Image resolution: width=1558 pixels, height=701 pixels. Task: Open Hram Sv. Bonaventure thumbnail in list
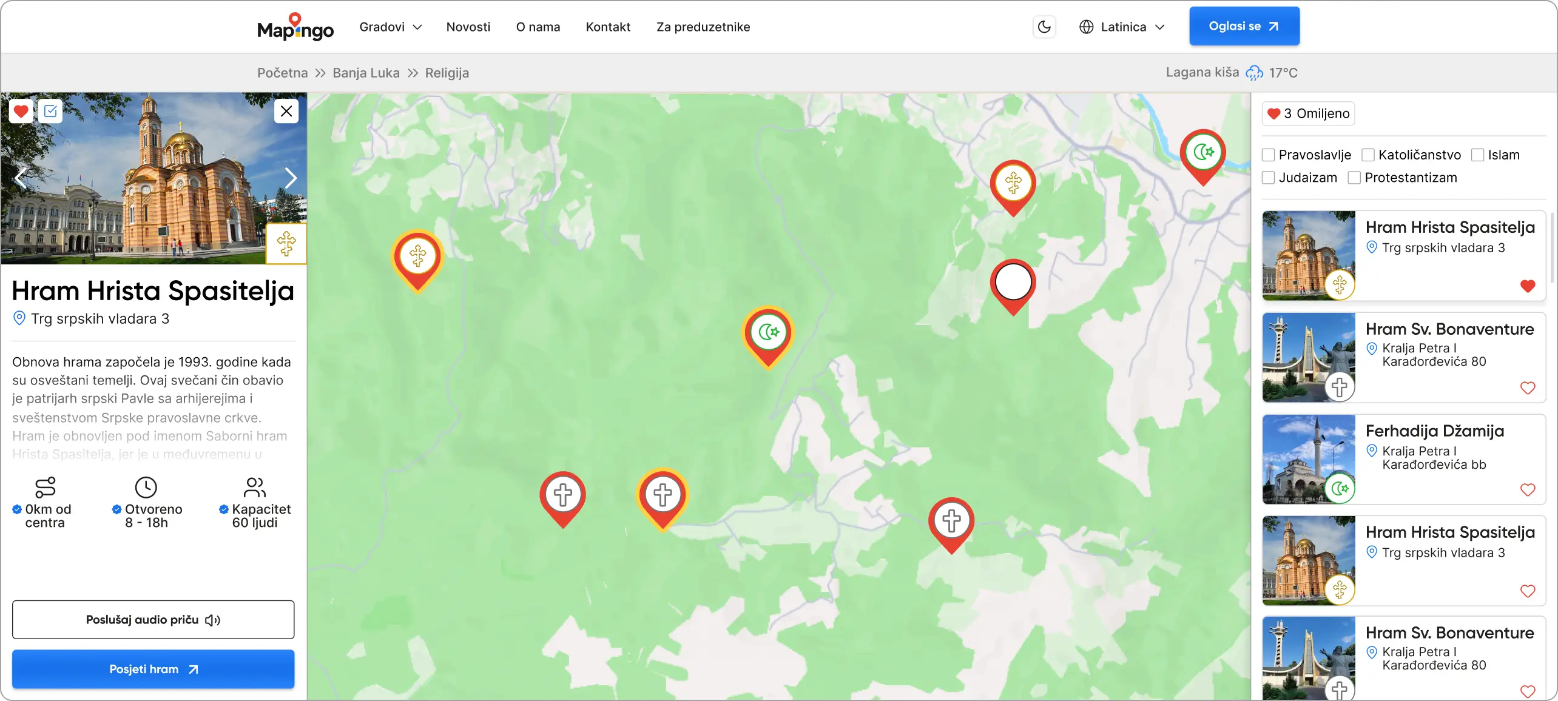[x=1309, y=357]
